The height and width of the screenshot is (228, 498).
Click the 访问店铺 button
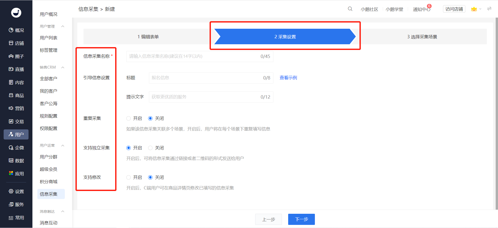[x=454, y=9]
